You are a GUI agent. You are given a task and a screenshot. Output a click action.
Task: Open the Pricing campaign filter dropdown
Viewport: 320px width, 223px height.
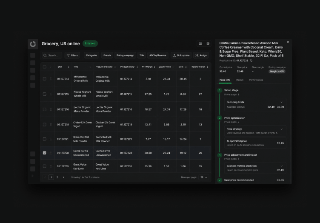[x=125, y=55]
